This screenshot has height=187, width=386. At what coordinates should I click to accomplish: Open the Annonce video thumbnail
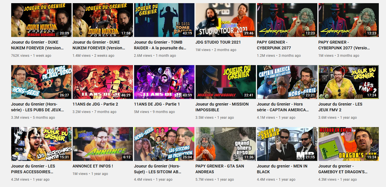103,144
